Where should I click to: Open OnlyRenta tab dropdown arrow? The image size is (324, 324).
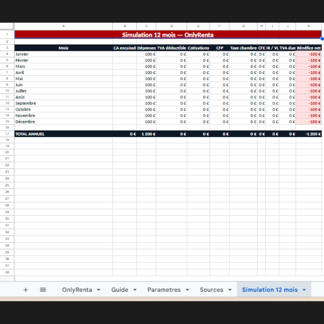click(x=99, y=290)
